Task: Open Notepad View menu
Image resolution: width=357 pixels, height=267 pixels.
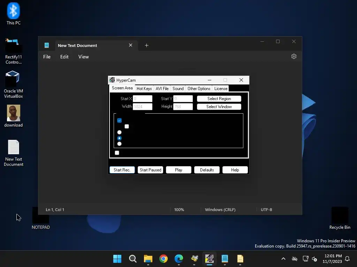Action: [x=84, y=57]
